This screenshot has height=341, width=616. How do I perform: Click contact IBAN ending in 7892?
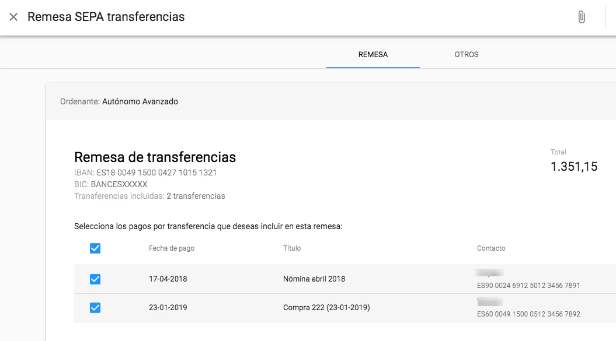(x=528, y=314)
